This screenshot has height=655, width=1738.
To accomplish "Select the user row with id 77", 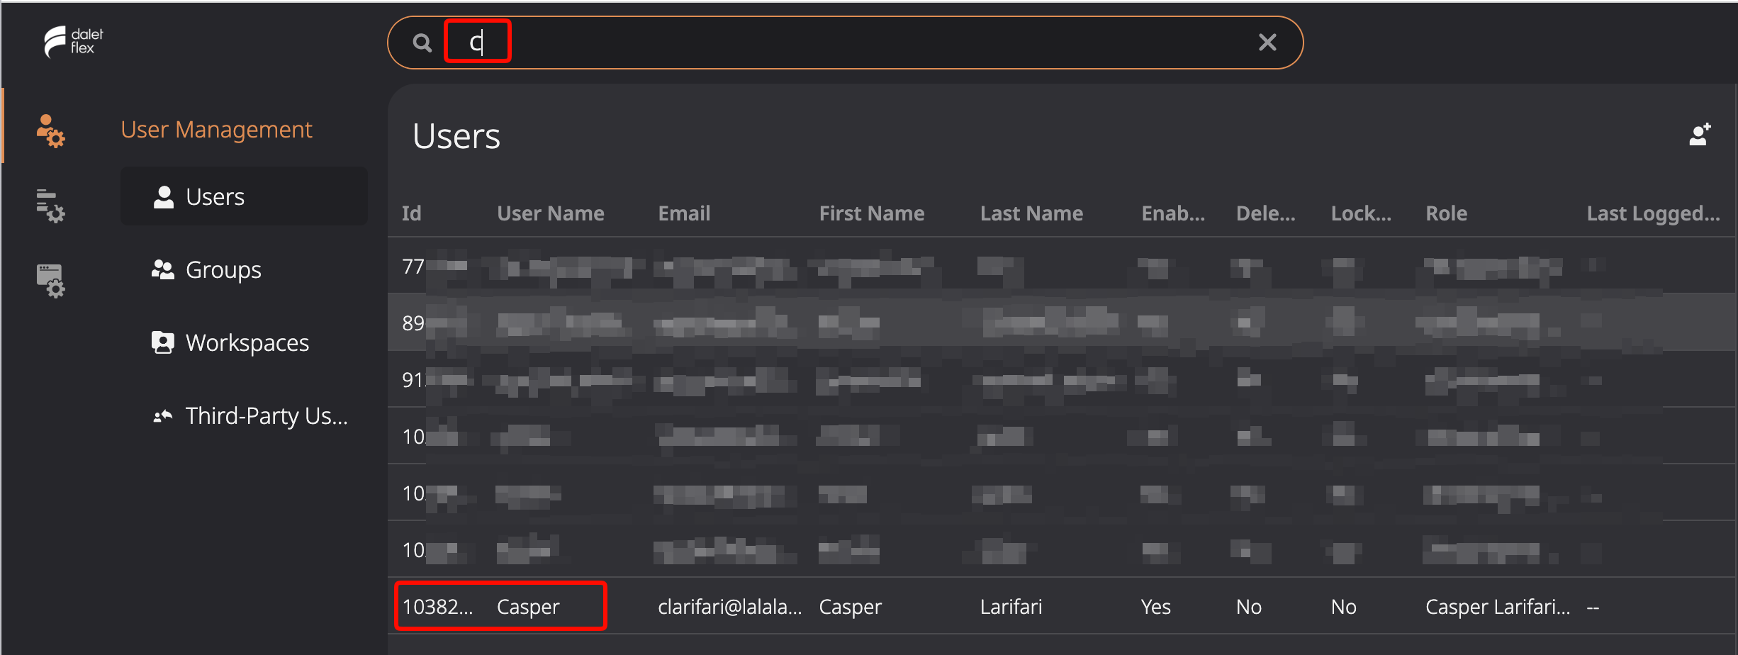I will coord(1062,266).
